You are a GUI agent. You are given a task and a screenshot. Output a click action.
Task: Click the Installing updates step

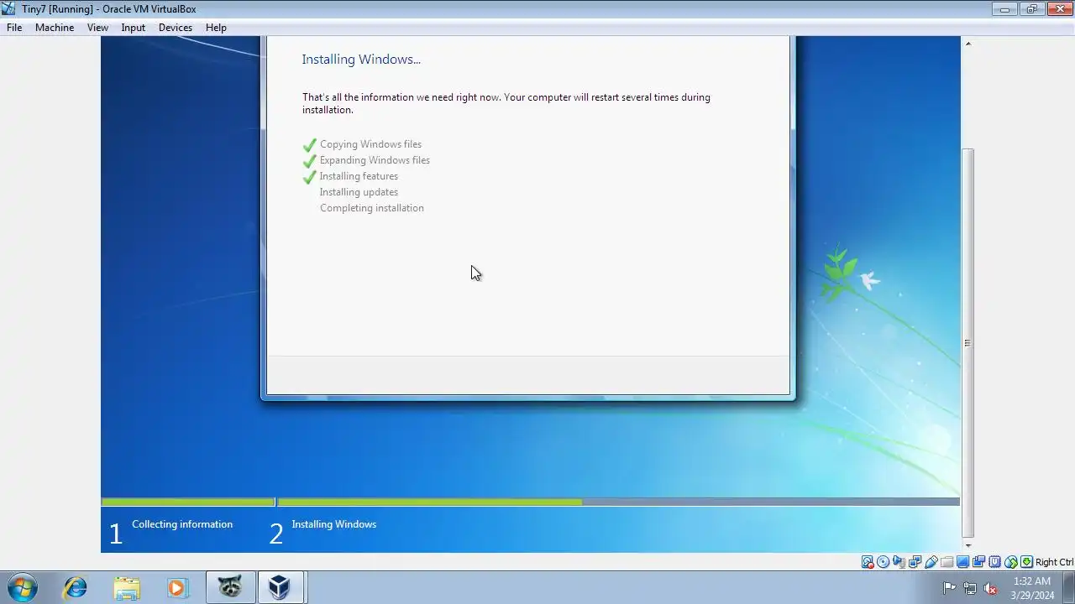[359, 192]
